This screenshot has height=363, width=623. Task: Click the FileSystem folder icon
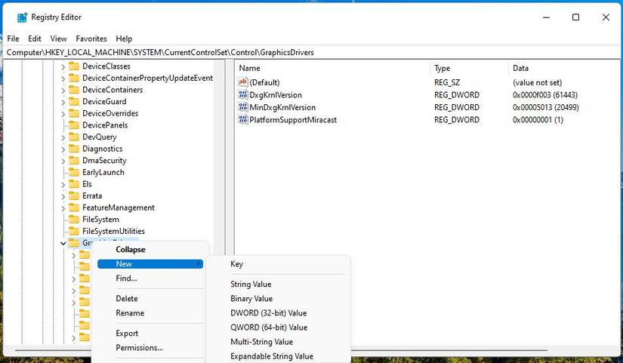(x=74, y=219)
